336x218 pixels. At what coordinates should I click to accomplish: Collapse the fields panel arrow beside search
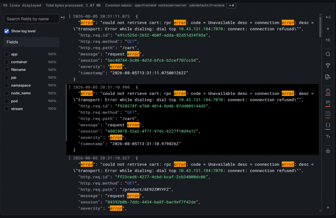63,18
